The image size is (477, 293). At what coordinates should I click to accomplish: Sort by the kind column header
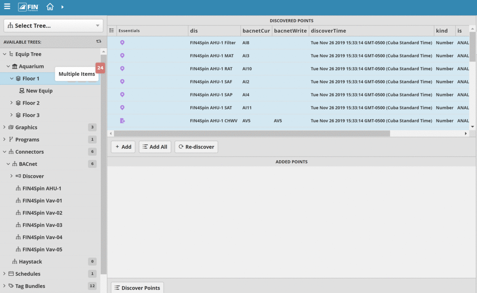444,31
